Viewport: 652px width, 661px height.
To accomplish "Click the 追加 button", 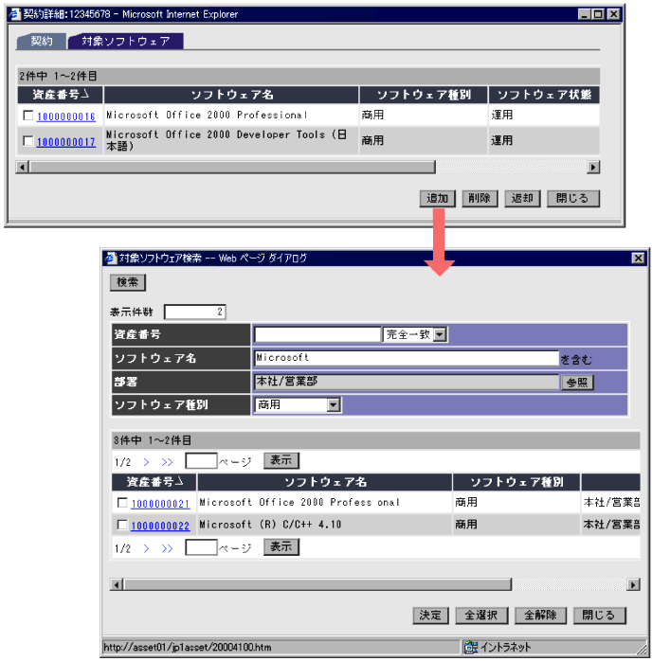I will coord(437,198).
